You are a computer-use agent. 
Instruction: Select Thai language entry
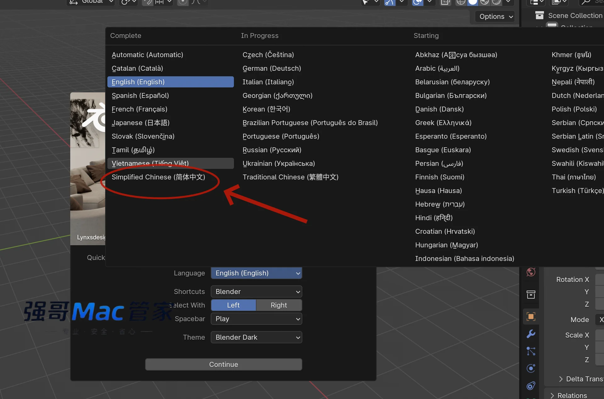pos(573,177)
